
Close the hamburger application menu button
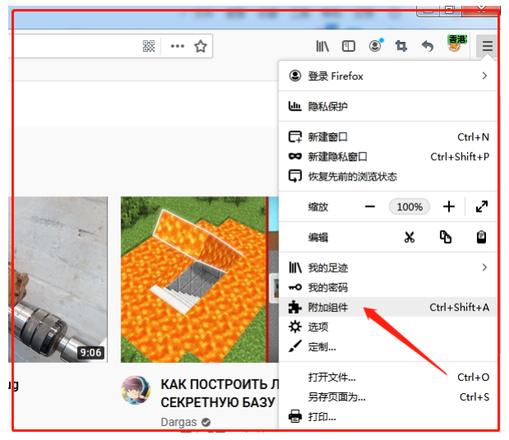tap(487, 46)
